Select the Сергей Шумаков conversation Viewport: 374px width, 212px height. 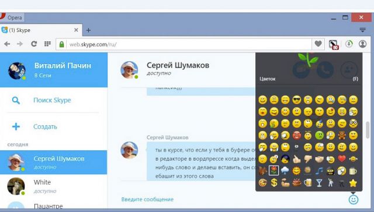pos(54,162)
